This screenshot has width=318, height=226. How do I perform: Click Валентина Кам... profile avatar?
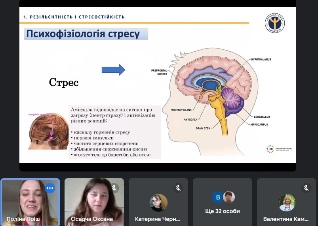[287, 203]
